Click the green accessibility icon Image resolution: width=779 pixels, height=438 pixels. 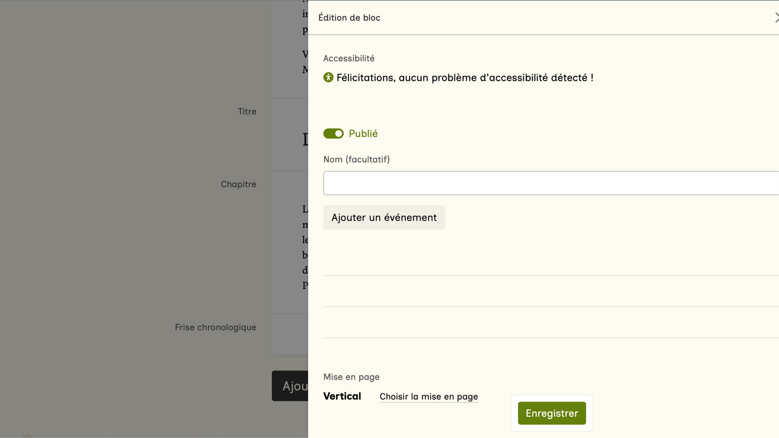point(329,77)
